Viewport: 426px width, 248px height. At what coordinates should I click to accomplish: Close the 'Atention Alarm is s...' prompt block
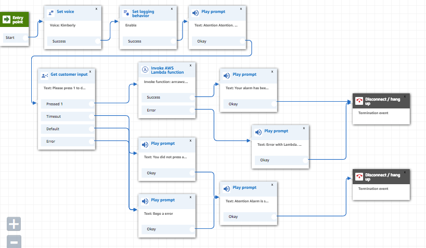coord(272,185)
